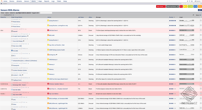Sort by the Priority column dropdown arrow
This screenshot has width=202, height=110.
[x=174, y=17]
